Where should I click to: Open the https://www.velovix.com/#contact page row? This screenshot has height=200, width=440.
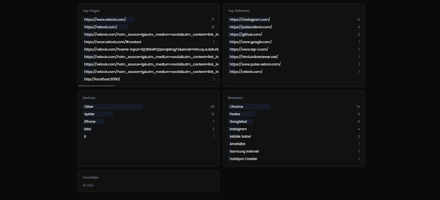[x=148, y=42]
